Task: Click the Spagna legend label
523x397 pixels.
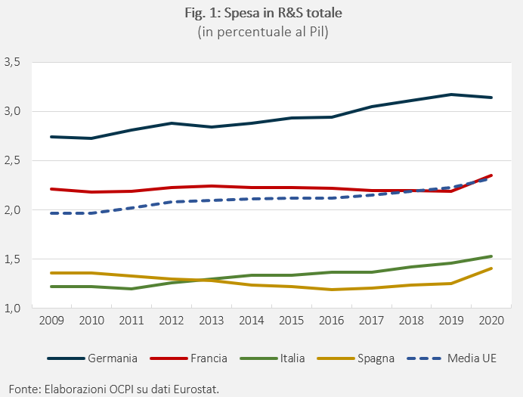Action: (x=376, y=358)
